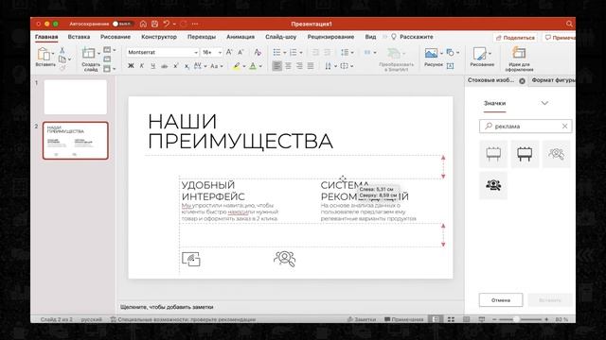Open the Слайд-шоу ribbon tab

click(280, 37)
